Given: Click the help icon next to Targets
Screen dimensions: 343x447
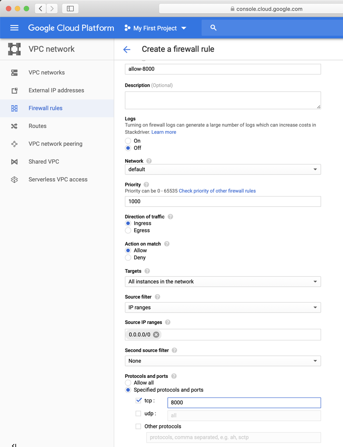Looking at the screenshot, I should pyautogui.click(x=147, y=271).
